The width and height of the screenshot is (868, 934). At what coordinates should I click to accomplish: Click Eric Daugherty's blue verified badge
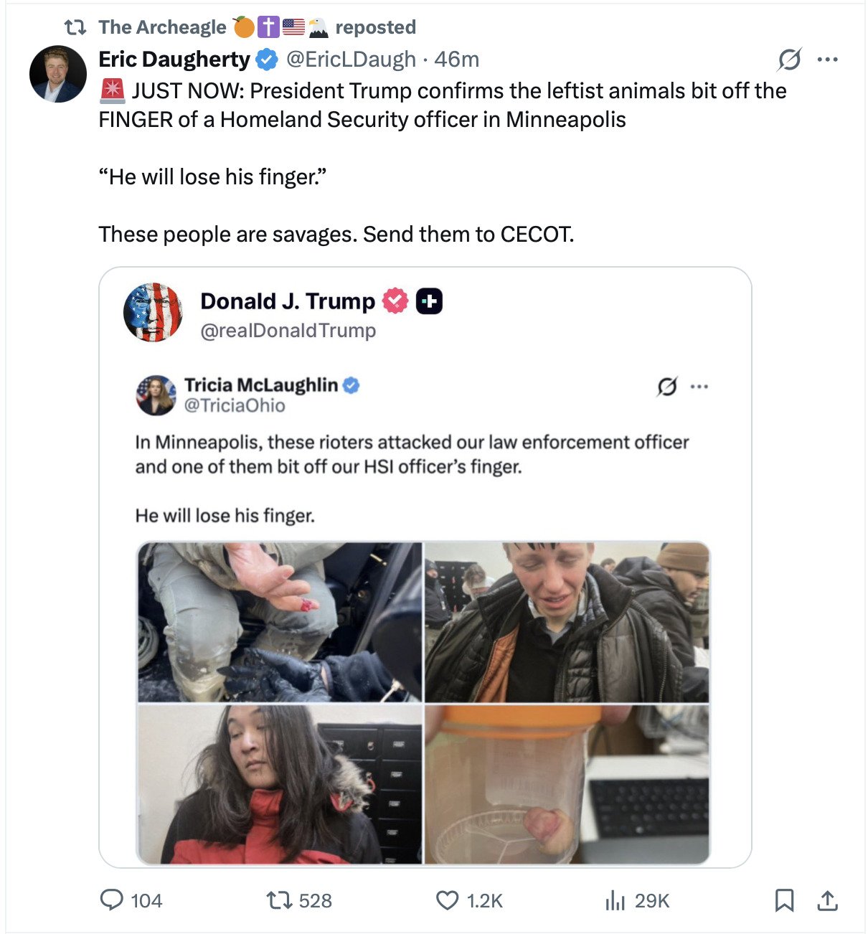tap(267, 60)
